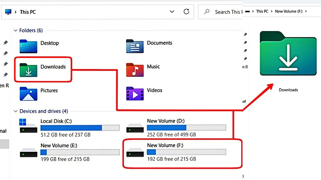Click This PC in the main address bar

[28, 12]
